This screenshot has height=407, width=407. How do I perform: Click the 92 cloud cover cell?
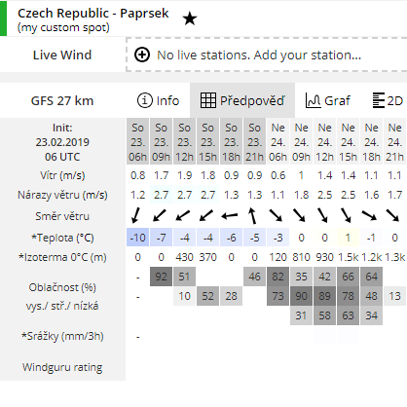tap(161, 277)
